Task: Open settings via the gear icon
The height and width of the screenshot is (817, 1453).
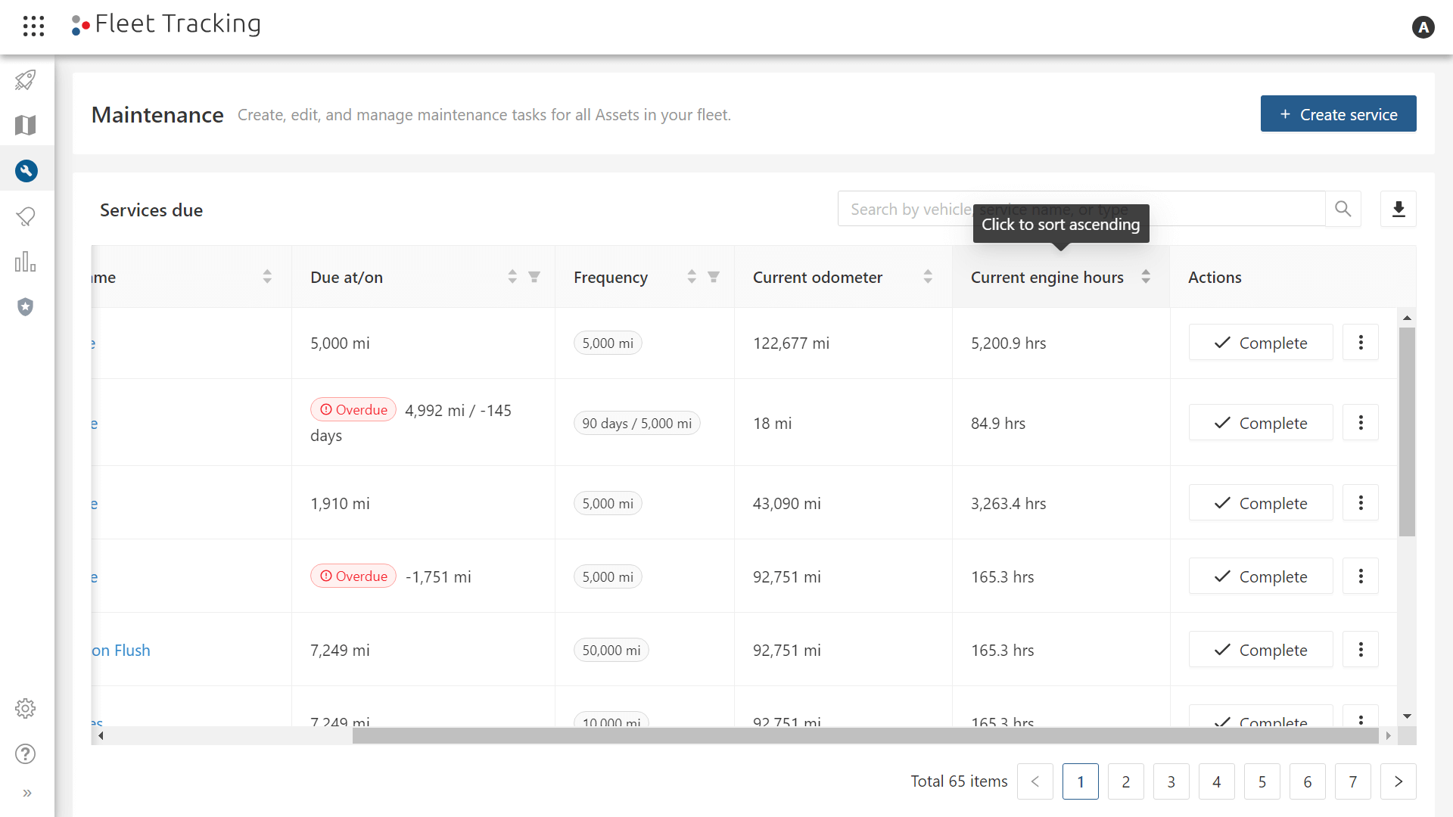Action: click(x=25, y=709)
